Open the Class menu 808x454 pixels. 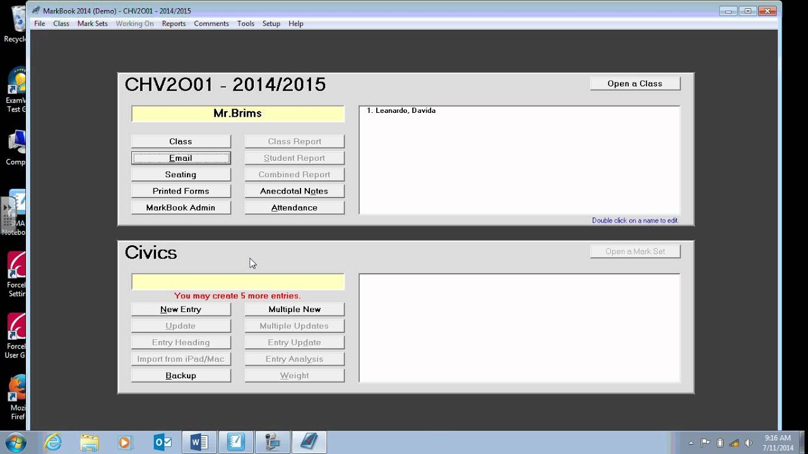coord(61,23)
